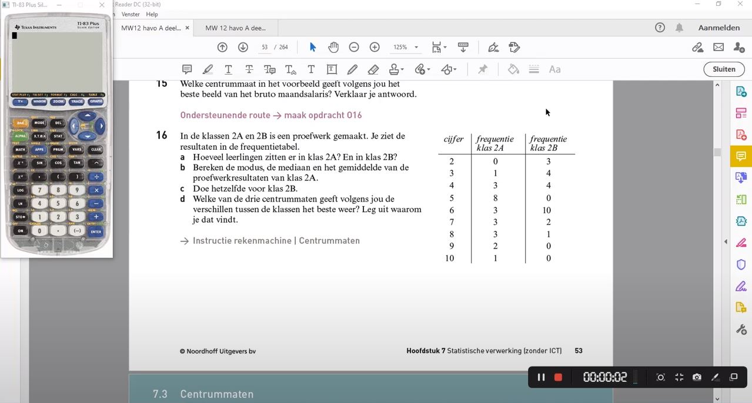Click the document vertical scrollbar thumb
The height and width of the screenshot is (403, 752).
tap(717, 152)
